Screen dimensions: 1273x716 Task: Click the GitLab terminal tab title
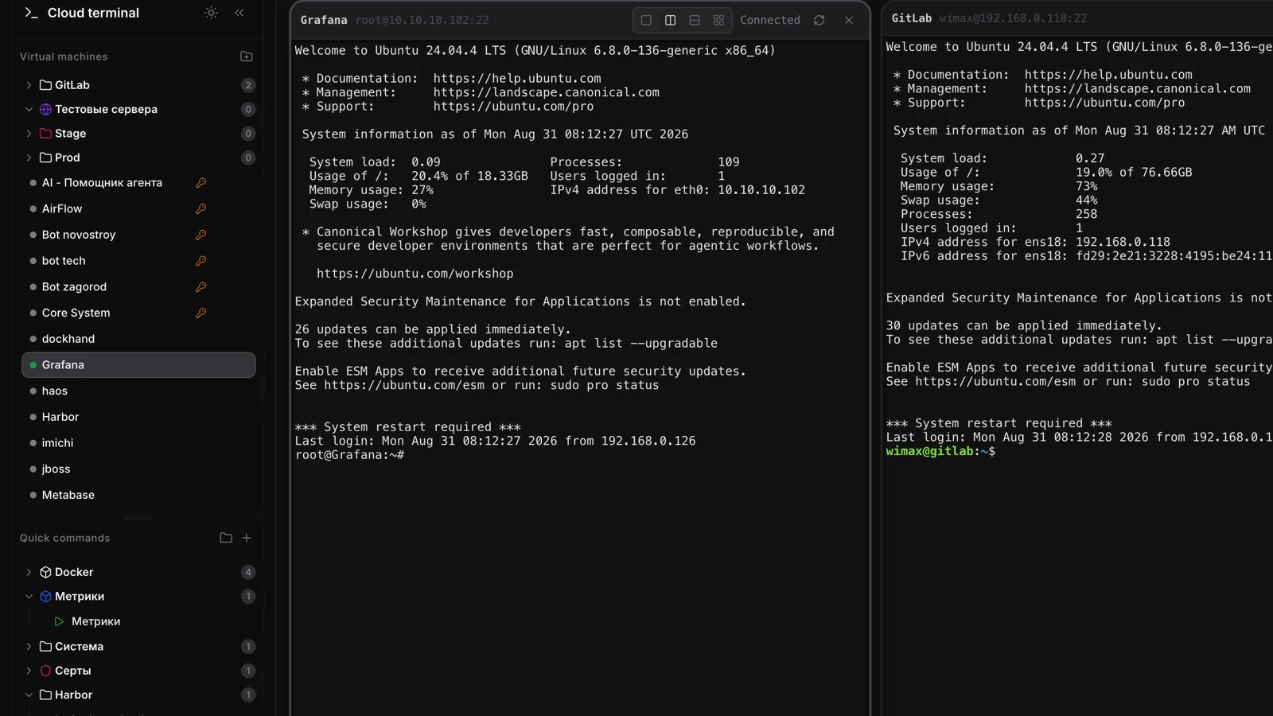click(912, 18)
